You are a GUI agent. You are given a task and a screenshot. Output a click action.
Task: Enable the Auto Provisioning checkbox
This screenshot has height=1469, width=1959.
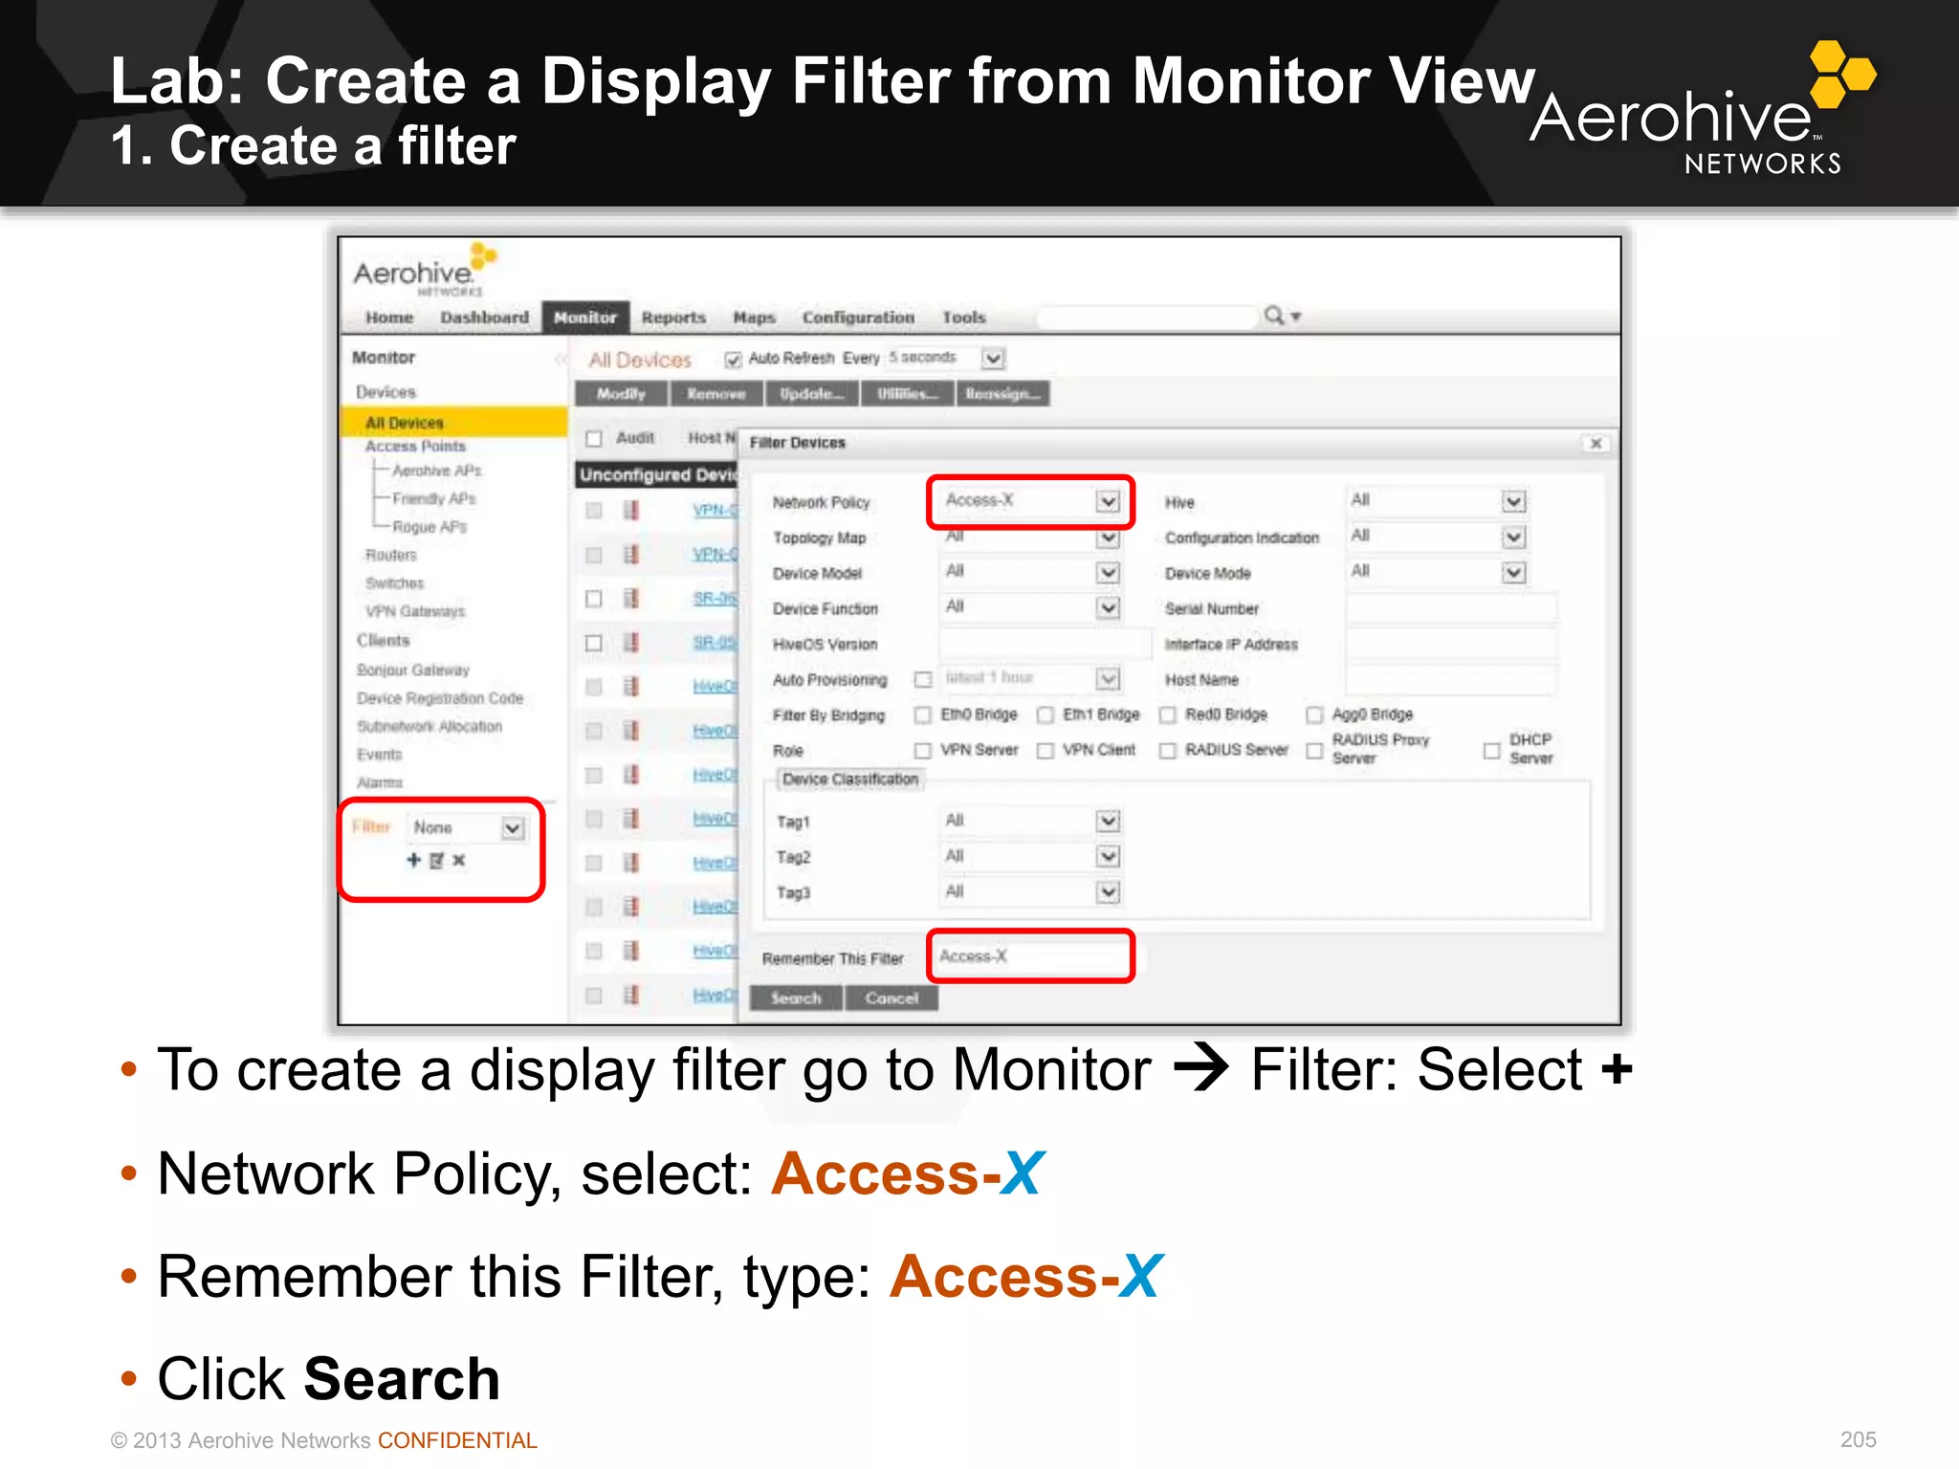point(923,680)
